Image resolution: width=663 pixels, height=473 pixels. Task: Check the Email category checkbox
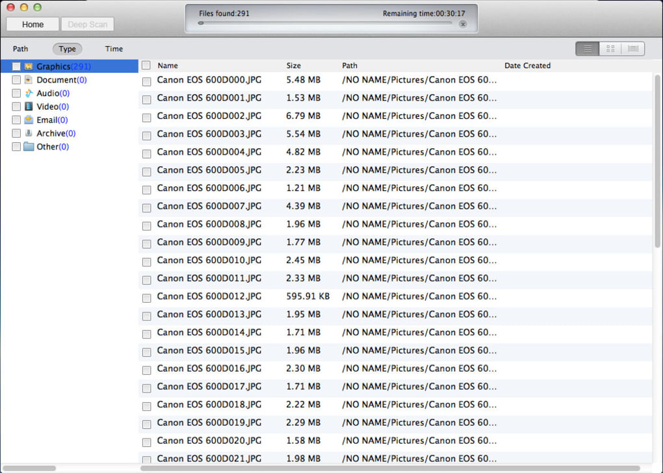pos(16,120)
